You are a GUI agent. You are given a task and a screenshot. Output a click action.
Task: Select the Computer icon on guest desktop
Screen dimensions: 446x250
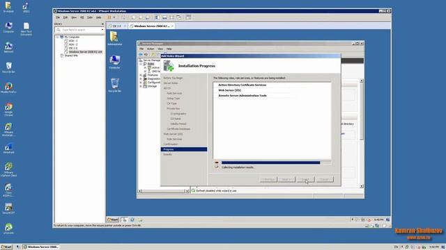pyautogui.click(x=114, y=62)
